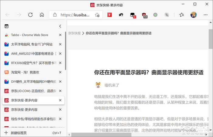Click 新建标签页 to open a new tab
213x137 pixels.
19,133
